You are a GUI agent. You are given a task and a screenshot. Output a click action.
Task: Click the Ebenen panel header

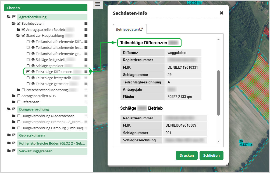coord(45,8)
